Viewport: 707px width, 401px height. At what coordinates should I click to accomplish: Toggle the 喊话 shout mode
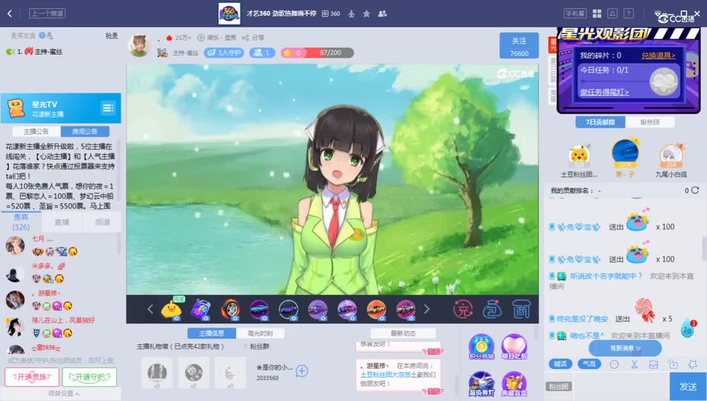(560, 364)
